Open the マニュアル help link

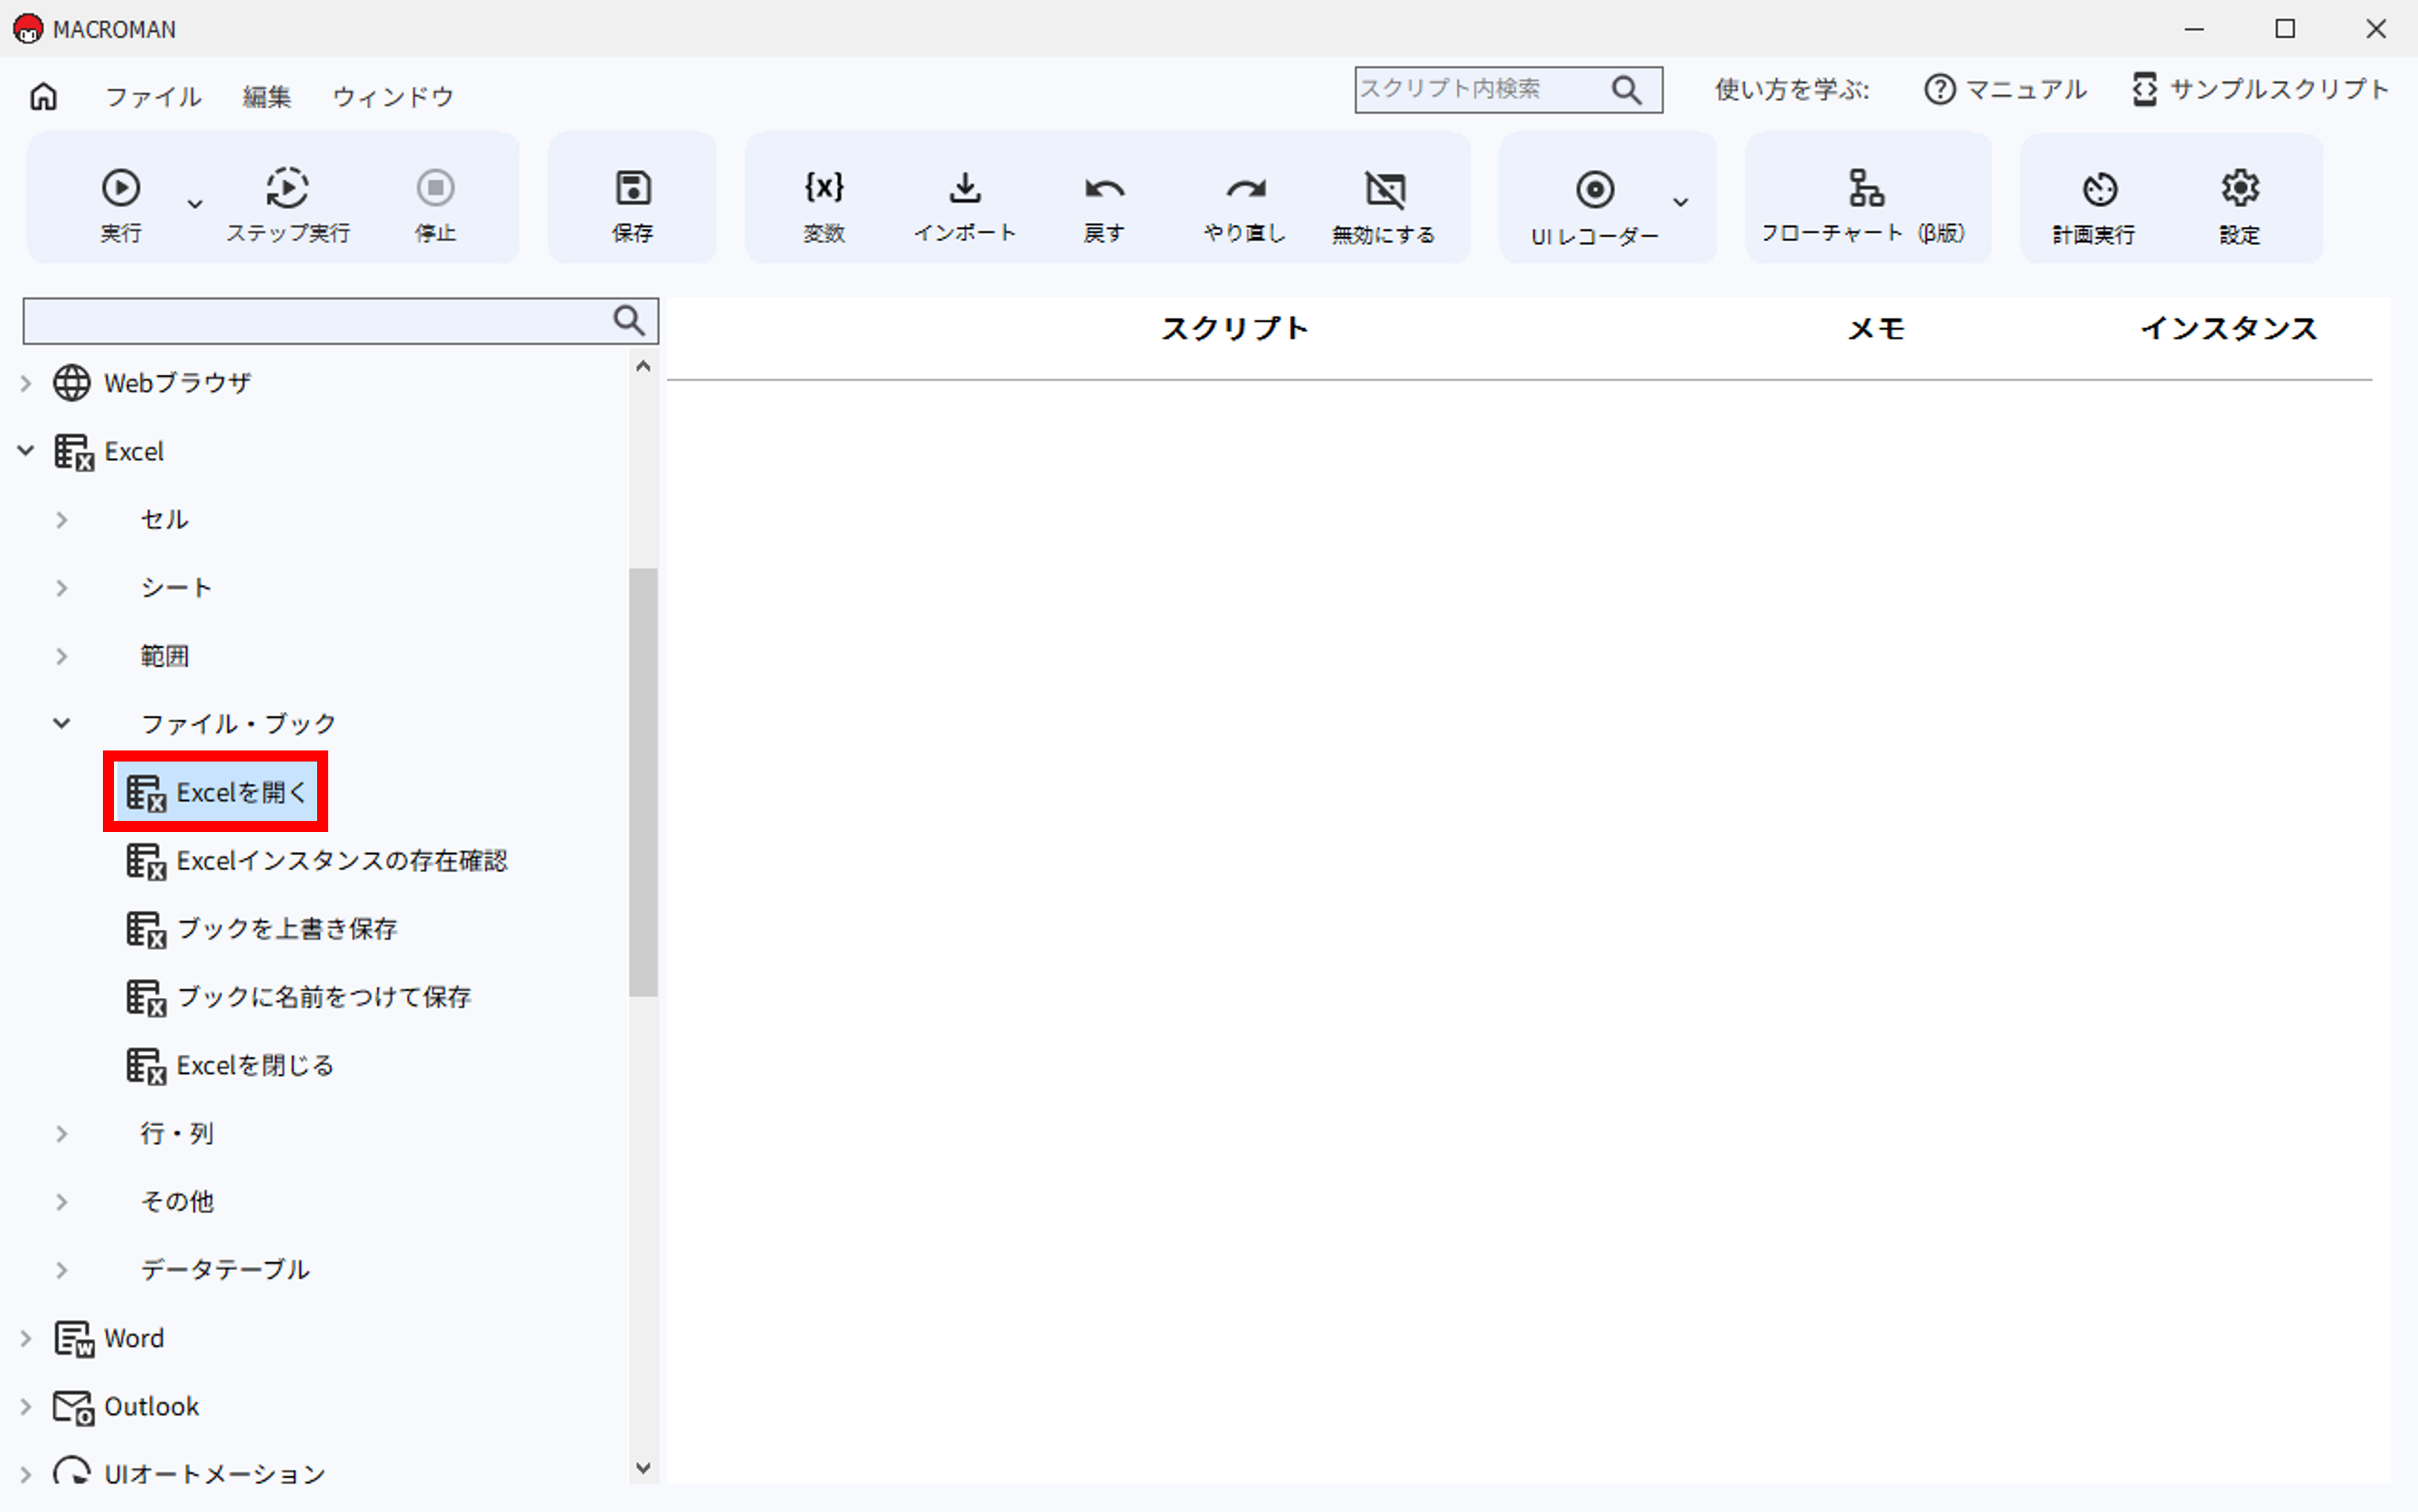click(x=2005, y=89)
